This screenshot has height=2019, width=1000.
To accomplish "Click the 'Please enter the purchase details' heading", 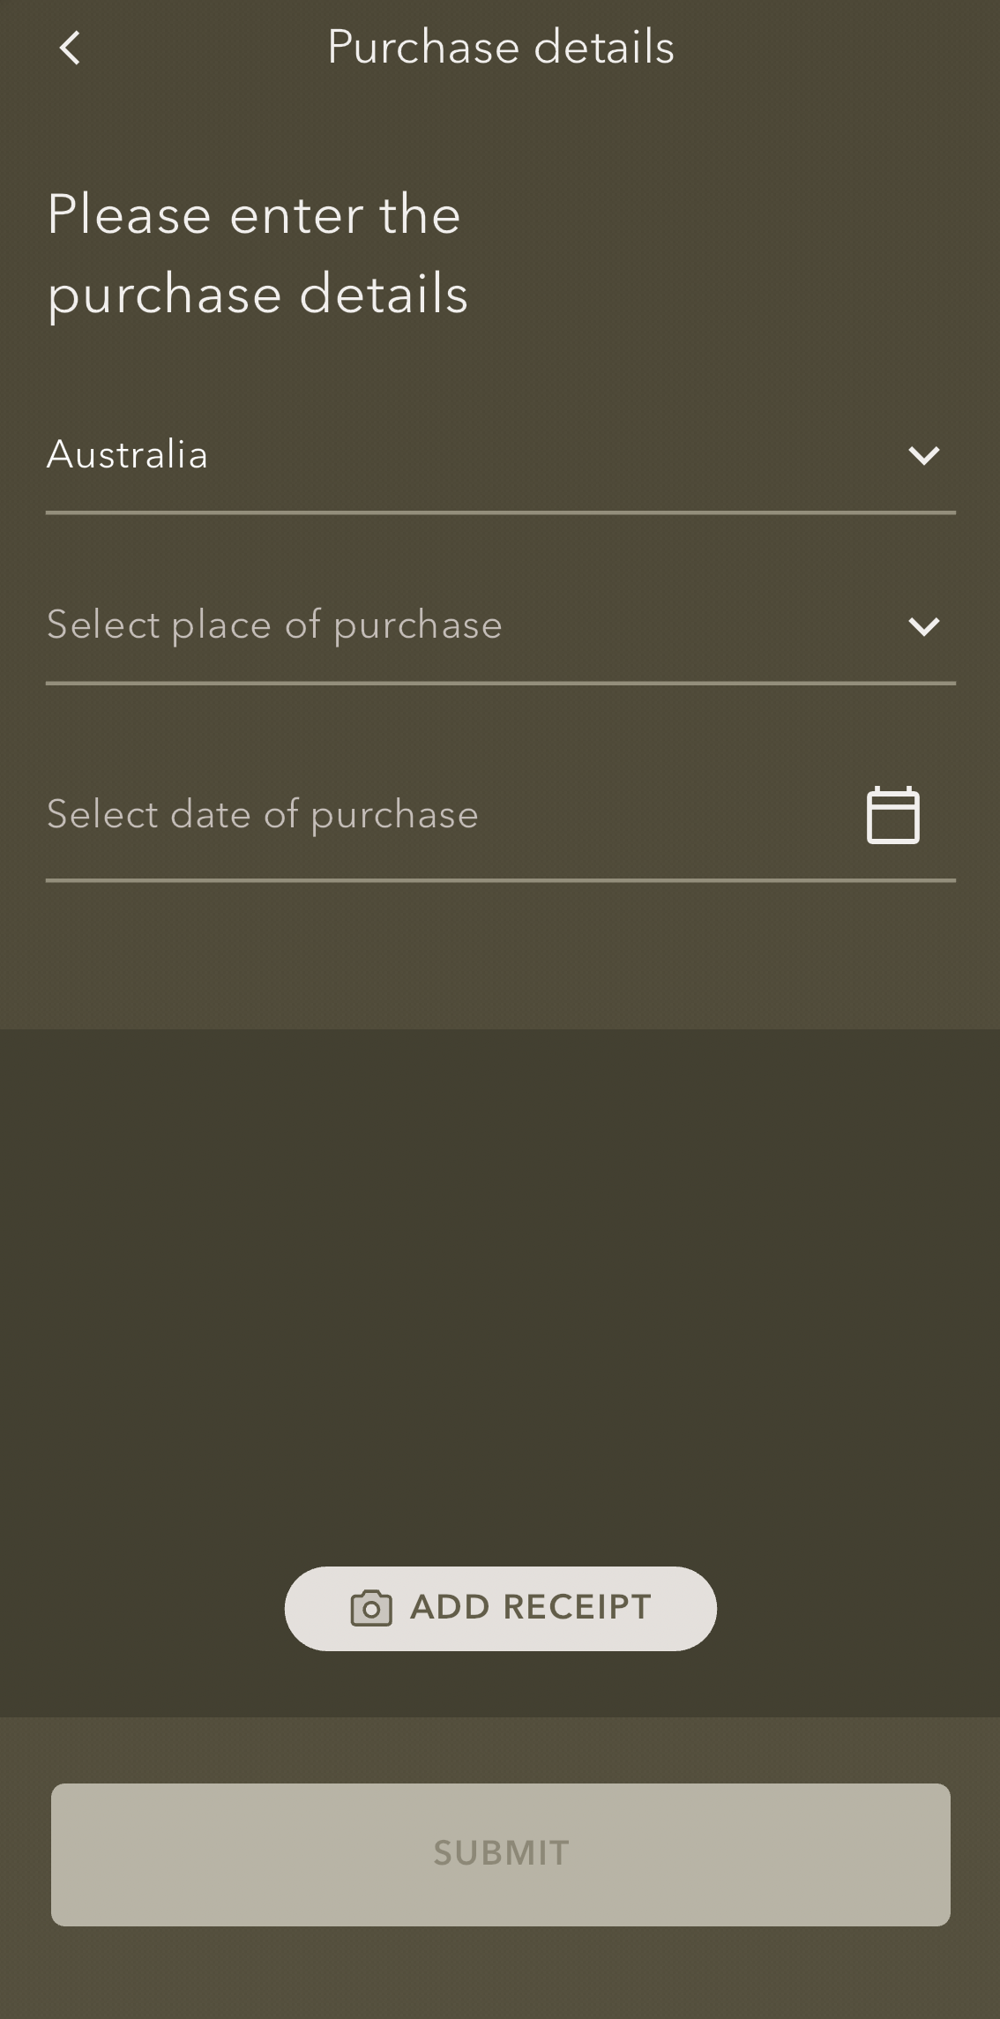I will tap(257, 254).
